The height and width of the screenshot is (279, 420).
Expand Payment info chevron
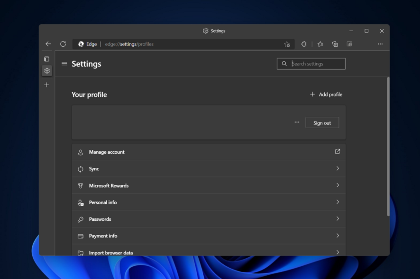tap(338, 235)
